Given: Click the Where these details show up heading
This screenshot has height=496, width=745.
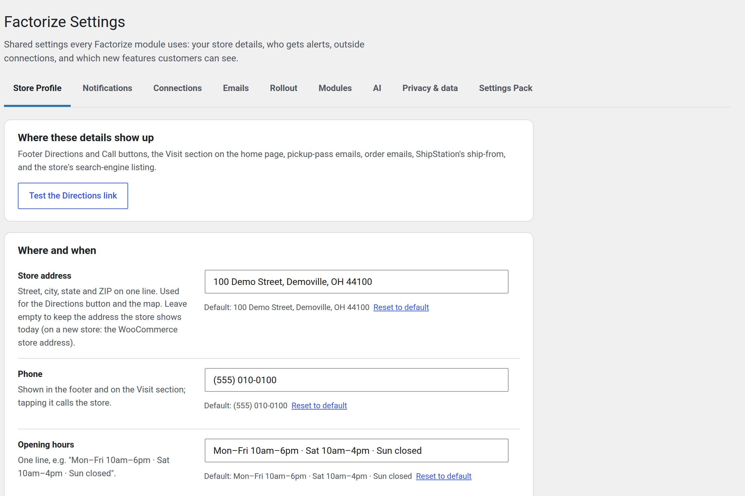Looking at the screenshot, I should (86, 138).
